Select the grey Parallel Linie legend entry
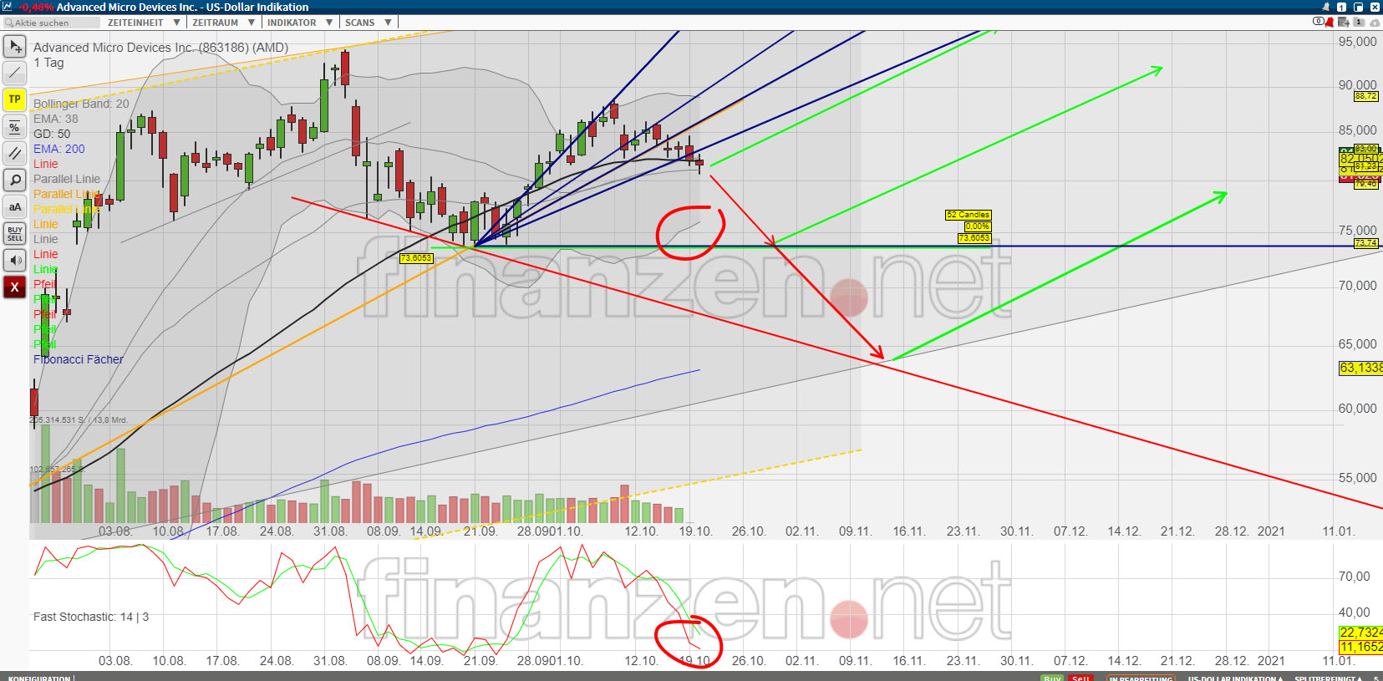 (67, 179)
